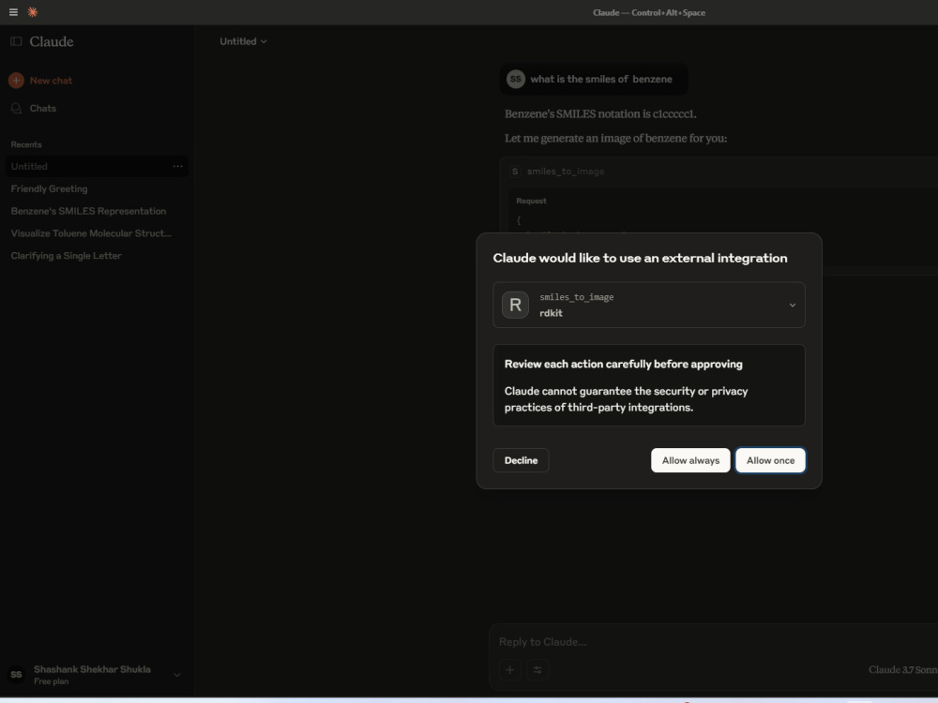938x703 pixels.
Task: Open options ellipsis for Untitled chat
Action: (x=177, y=166)
